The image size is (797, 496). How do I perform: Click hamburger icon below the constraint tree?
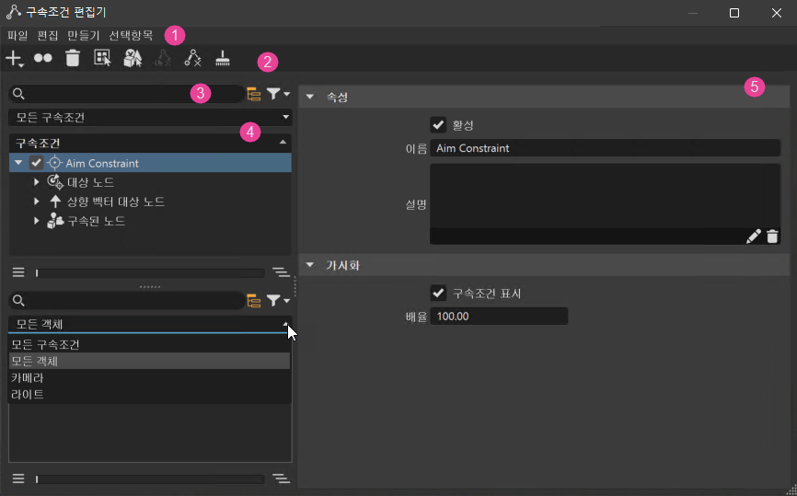tap(18, 272)
